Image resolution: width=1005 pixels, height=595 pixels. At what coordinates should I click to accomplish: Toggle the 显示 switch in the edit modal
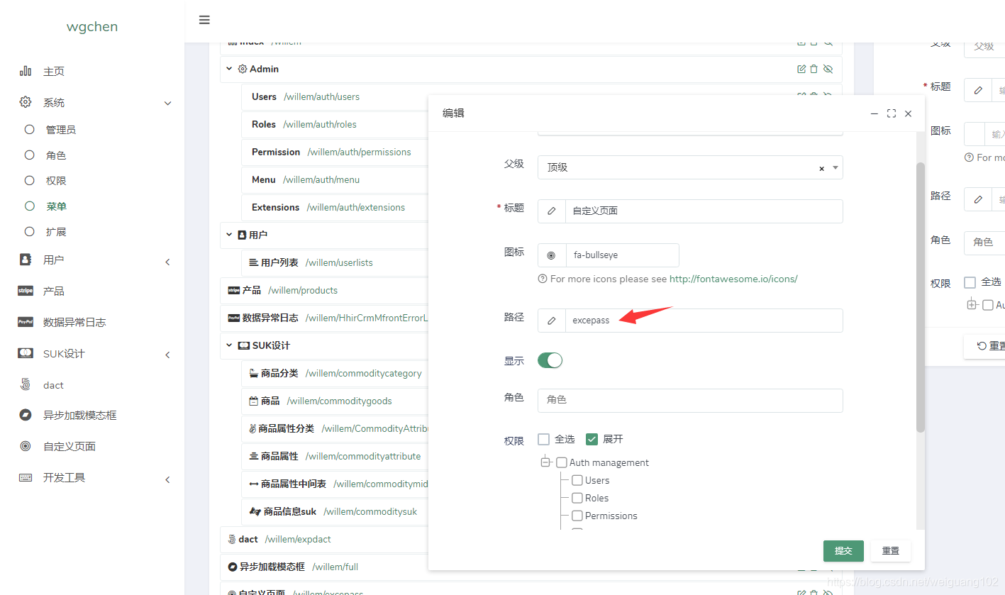pos(550,360)
